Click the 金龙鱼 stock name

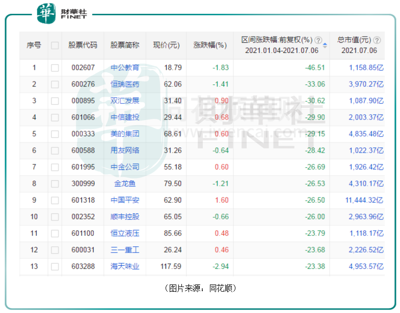pos(125,184)
